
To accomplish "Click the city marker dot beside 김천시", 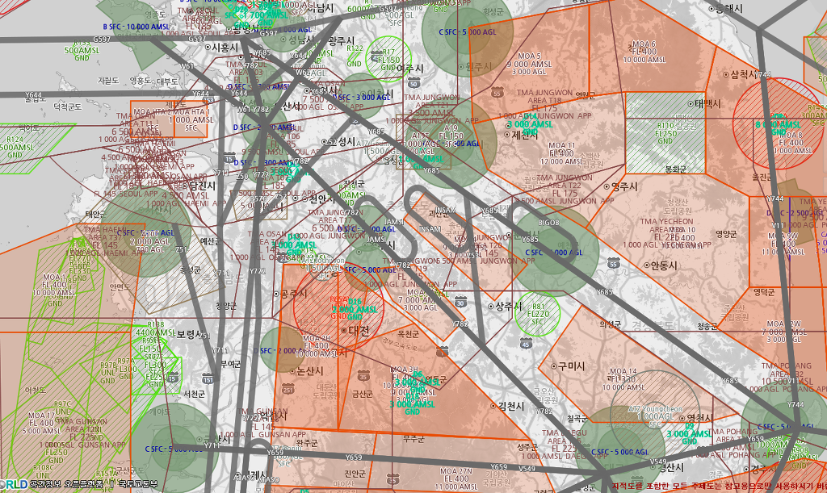I will pos(493,406).
